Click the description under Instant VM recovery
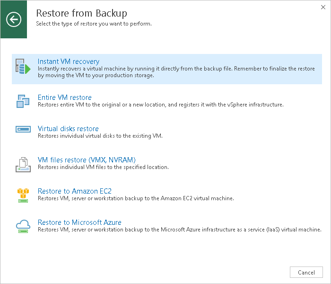The width and height of the screenshot is (331, 284). point(176,72)
